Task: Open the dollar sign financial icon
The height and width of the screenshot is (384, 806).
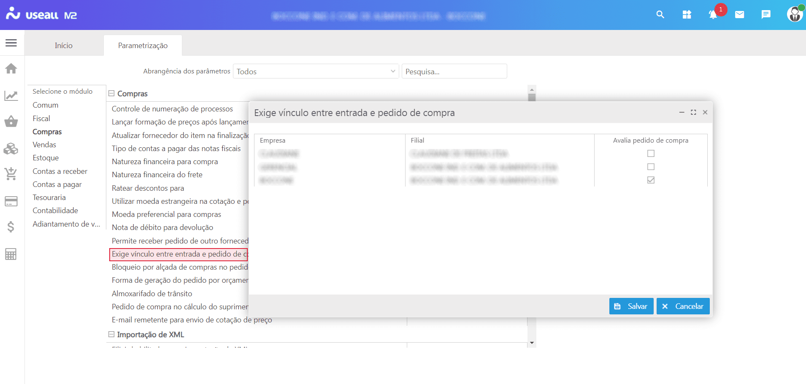Action: point(11,227)
